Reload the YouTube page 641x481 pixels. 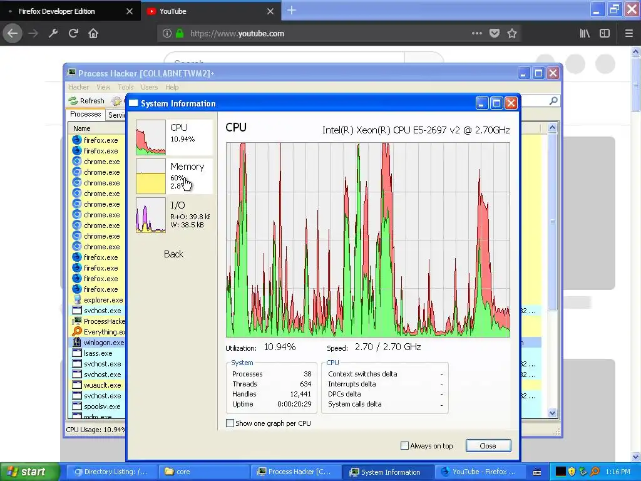point(73,34)
